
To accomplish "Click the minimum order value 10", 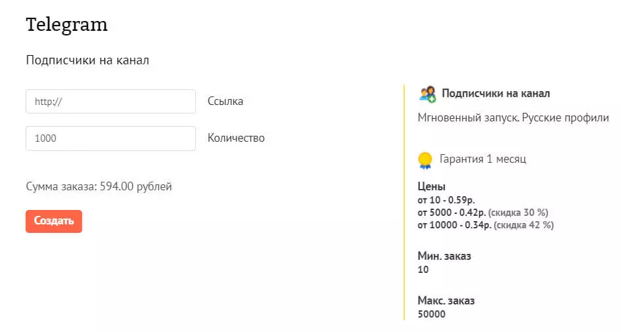I will [x=423, y=270].
